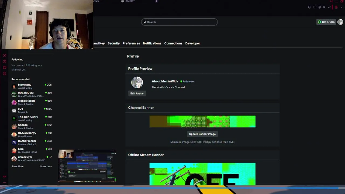Switch to the ChatGPT browser tab

[x=128, y=1]
